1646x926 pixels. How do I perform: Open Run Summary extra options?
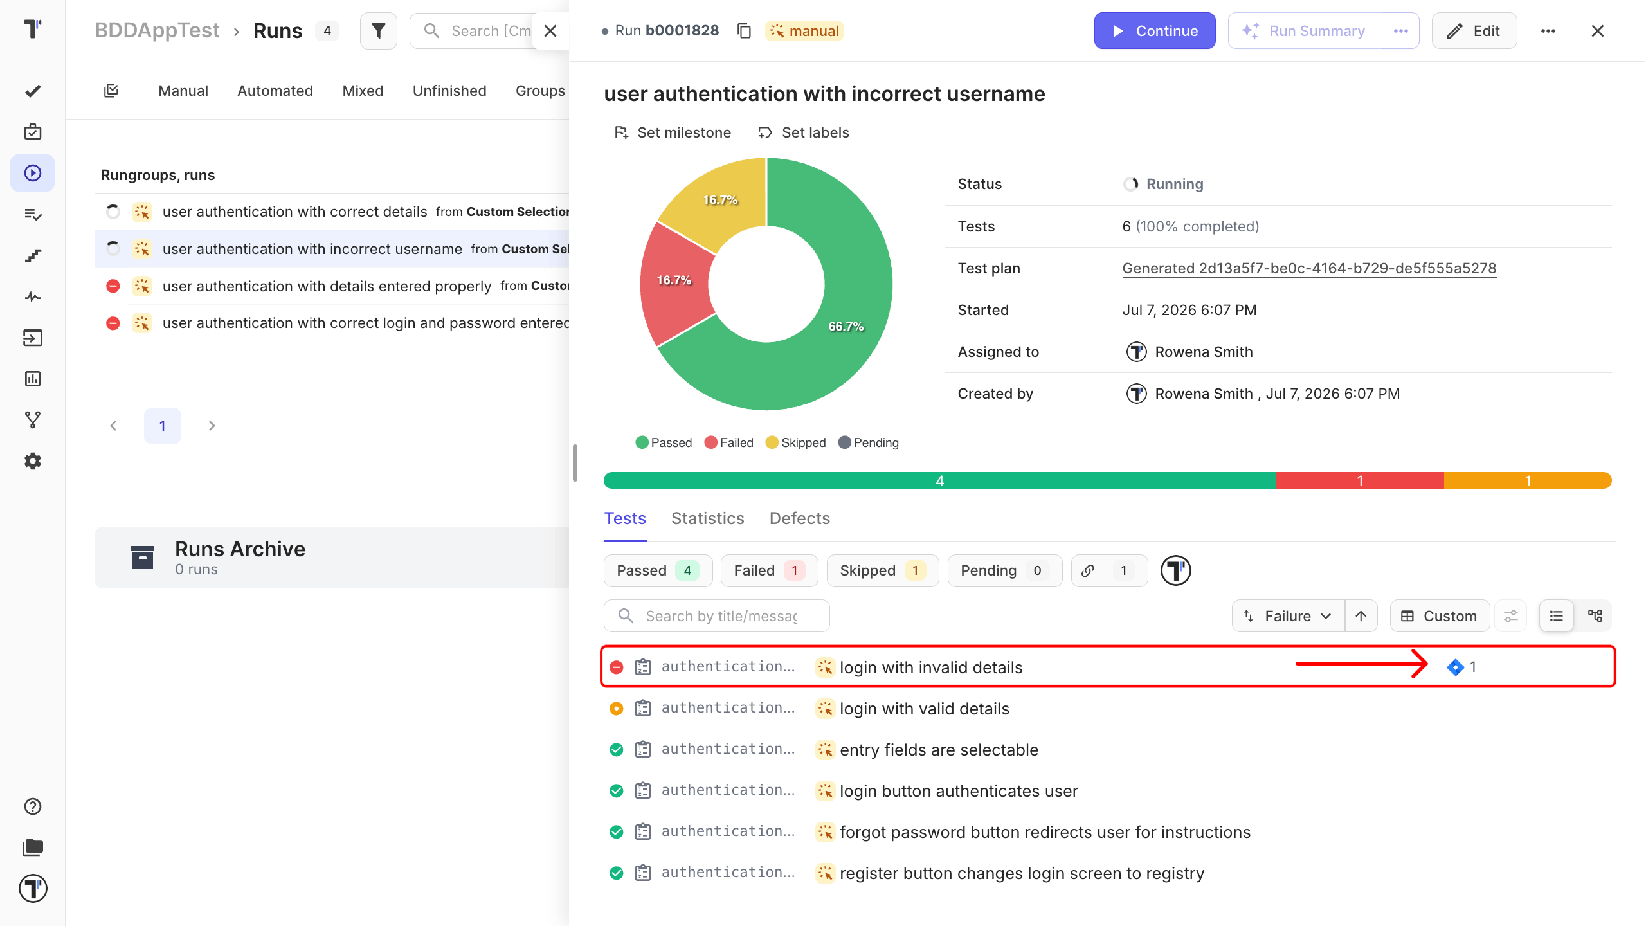(x=1400, y=31)
